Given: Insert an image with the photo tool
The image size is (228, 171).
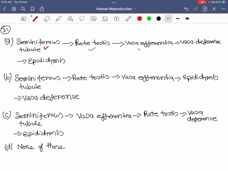Looking at the screenshot, I should 105,19.
